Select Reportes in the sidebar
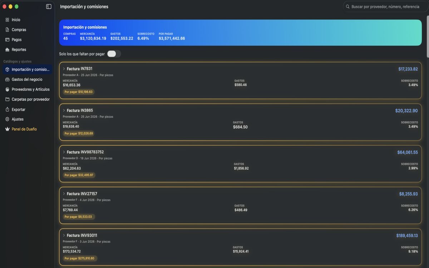This screenshot has height=268, width=429. tap(27, 50)
